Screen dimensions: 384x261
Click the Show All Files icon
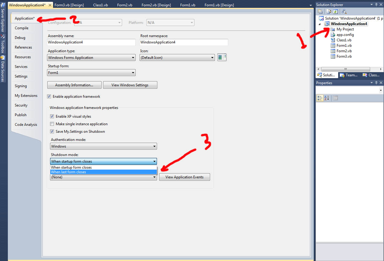coord(329,12)
